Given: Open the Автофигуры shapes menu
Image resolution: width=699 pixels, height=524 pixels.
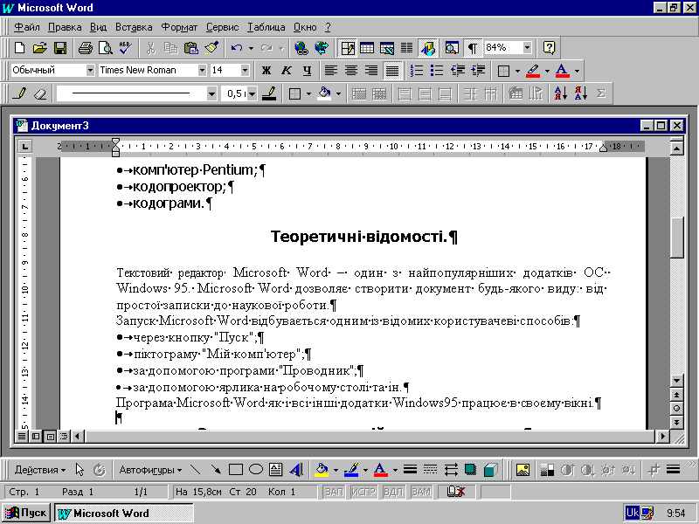Looking at the screenshot, I should click(x=150, y=470).
